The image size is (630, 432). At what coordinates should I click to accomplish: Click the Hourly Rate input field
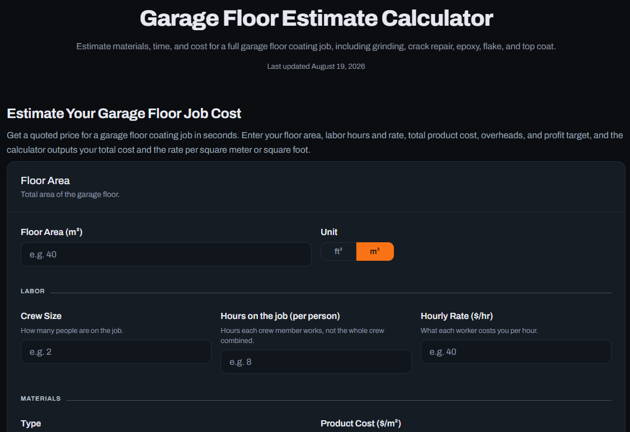(516, 351)
